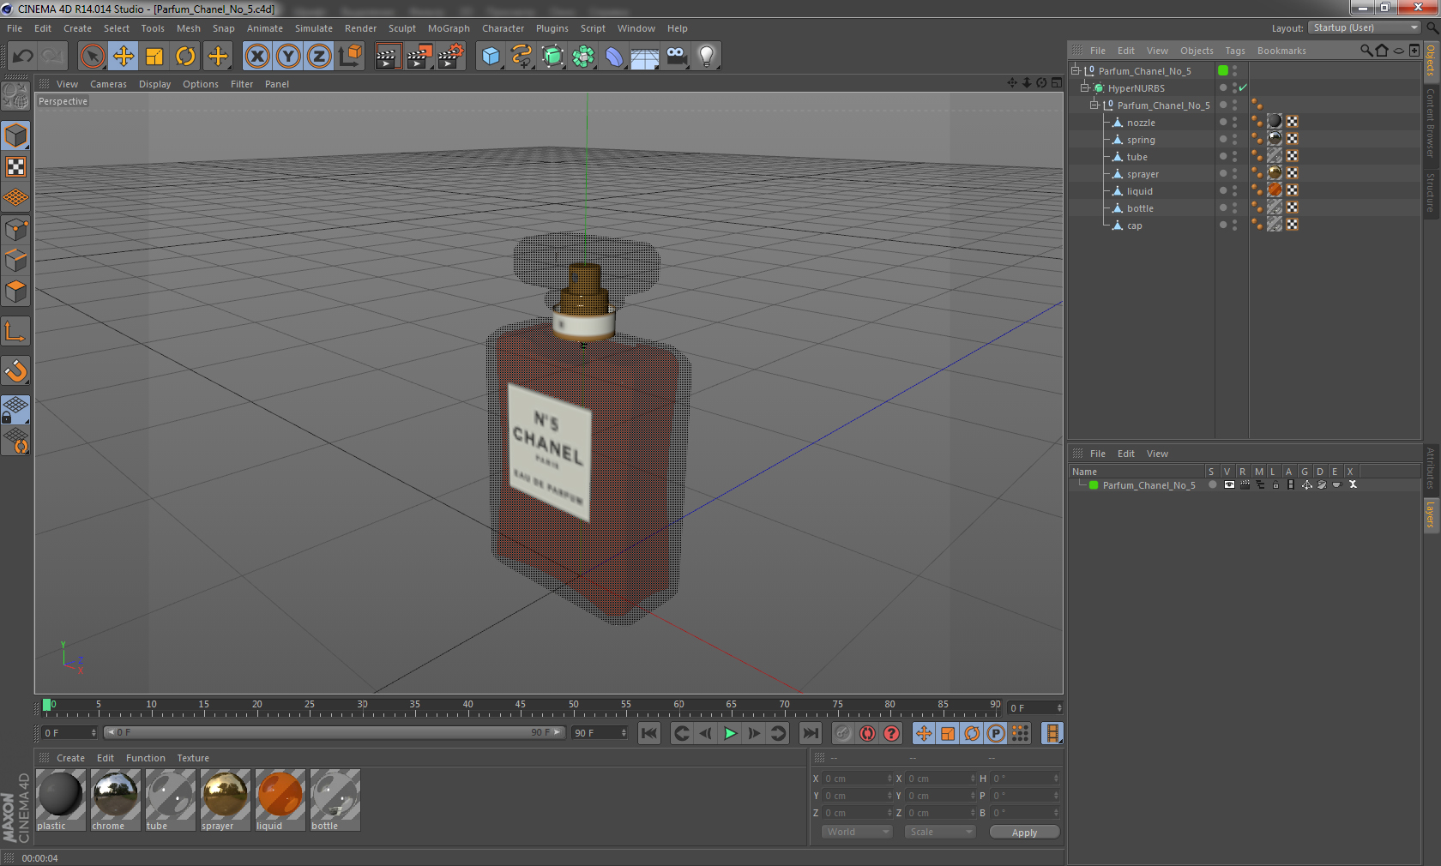Render the active view
This screenshot has width=1441, height=866.
pos(388,57)
